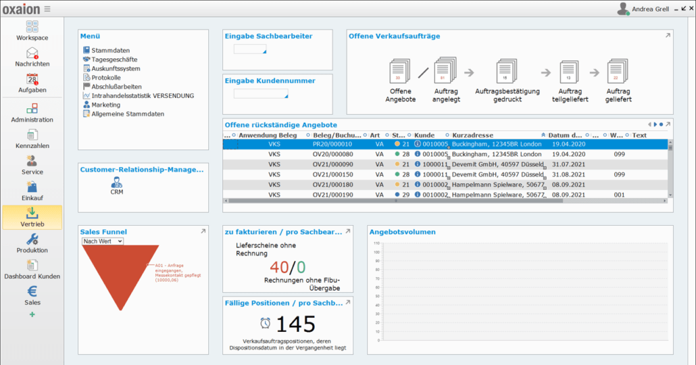Expand Offene rückständige Angebote panel arrow
Viewport: 696px width, 365px height.
668,124
